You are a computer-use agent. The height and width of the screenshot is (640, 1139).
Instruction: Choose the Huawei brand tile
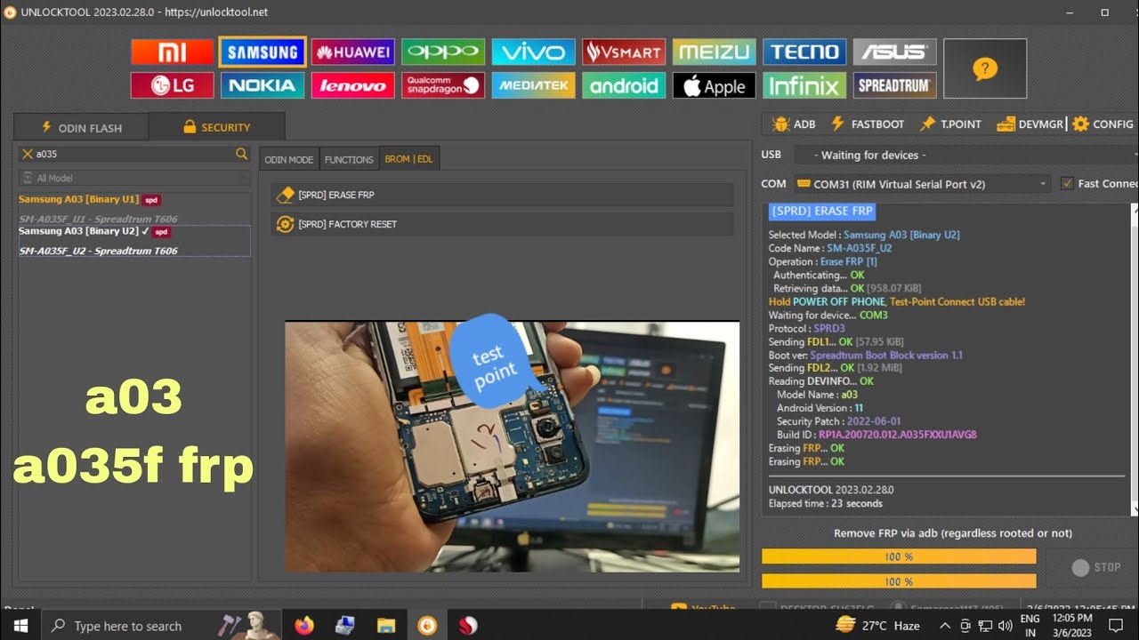pos(353,52)
